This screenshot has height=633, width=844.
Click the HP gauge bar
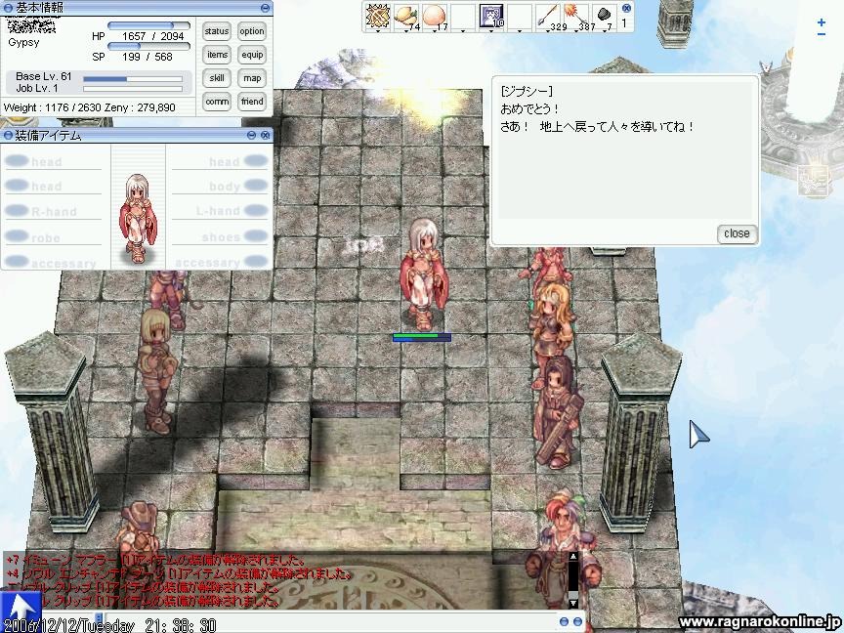[x=149, y=25]
